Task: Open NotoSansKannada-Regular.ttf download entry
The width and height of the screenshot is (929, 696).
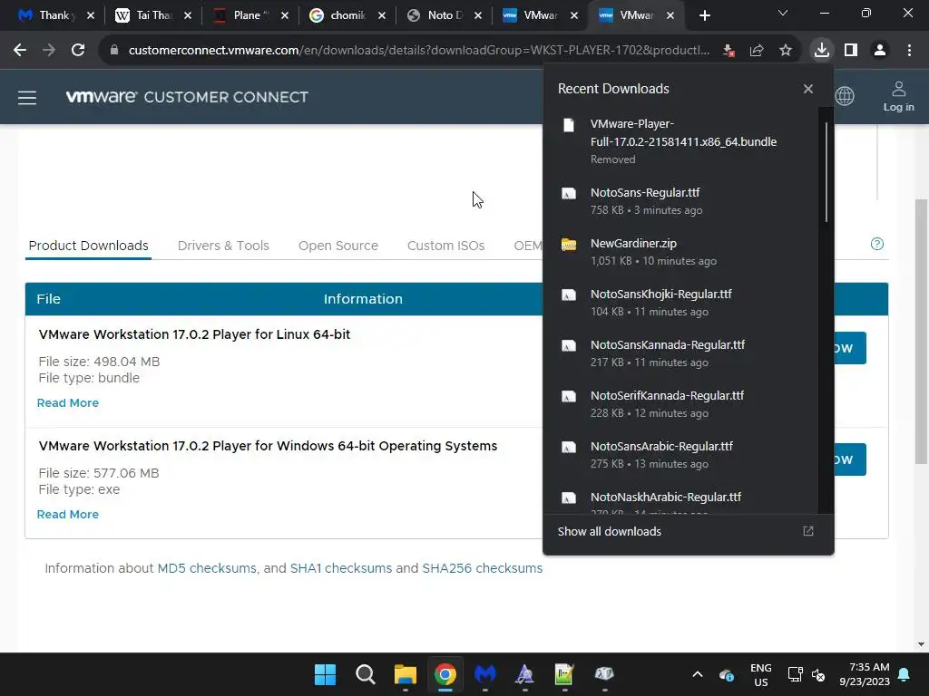Action: pyautogui.click(x=680, y=353)
